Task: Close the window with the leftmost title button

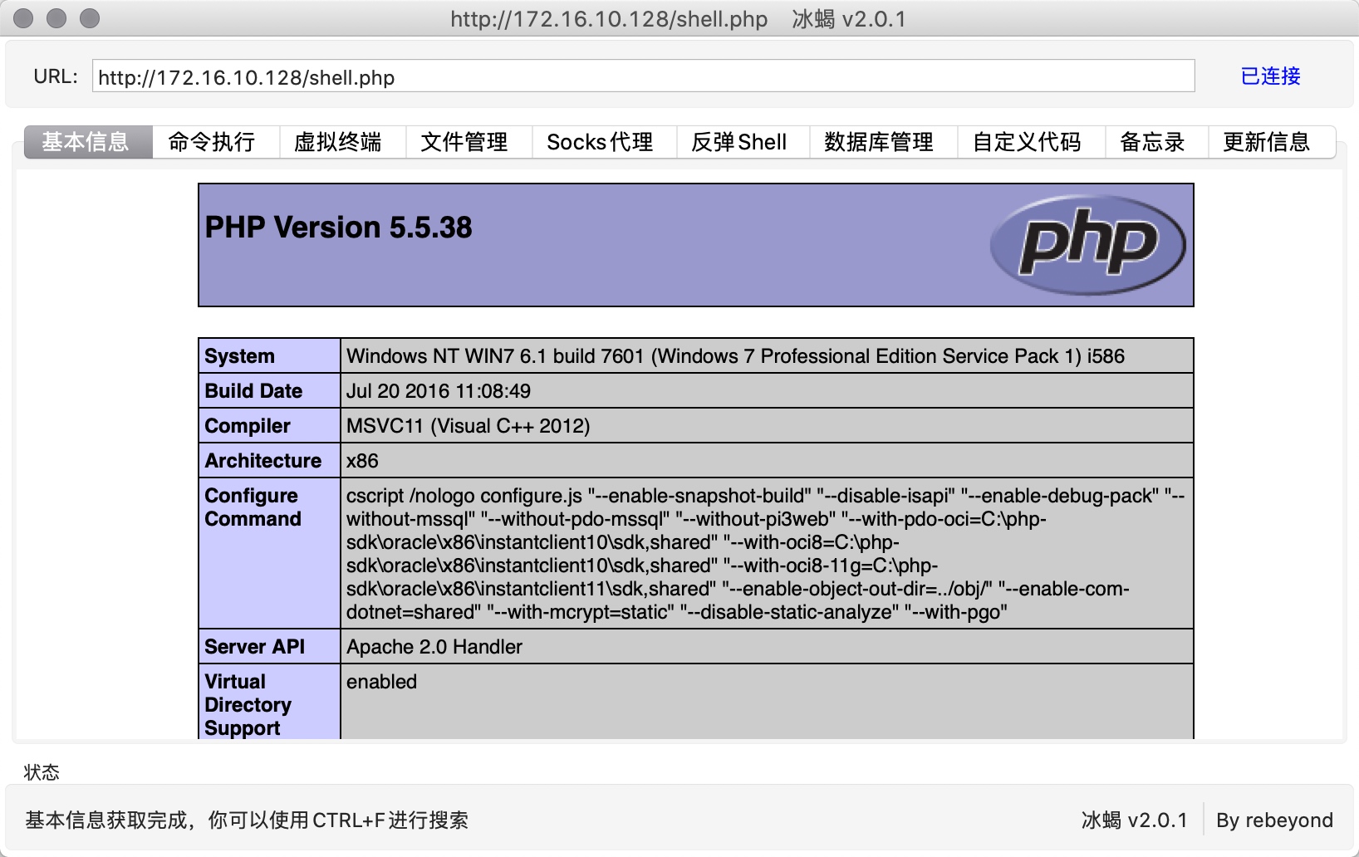Action: [x=24, y=18]
